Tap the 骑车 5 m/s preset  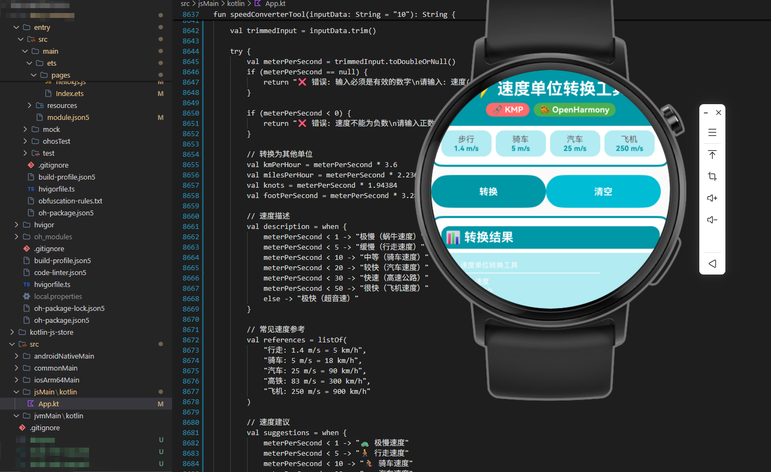click(x=521, y=143)
